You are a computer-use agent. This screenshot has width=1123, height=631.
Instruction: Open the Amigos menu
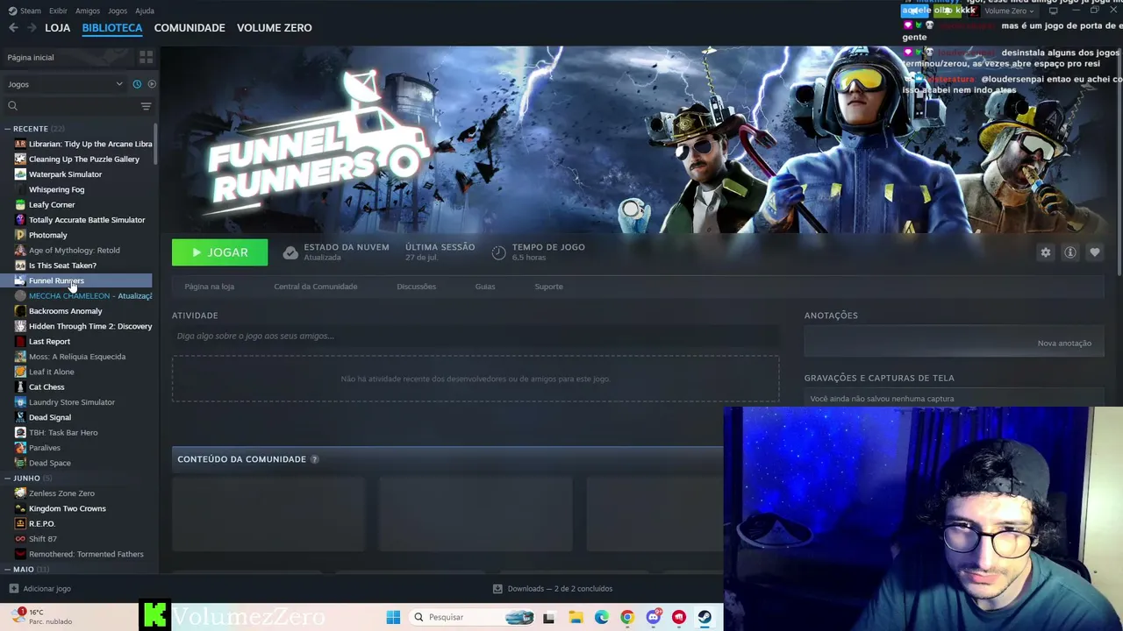click(x=88, y=11)
